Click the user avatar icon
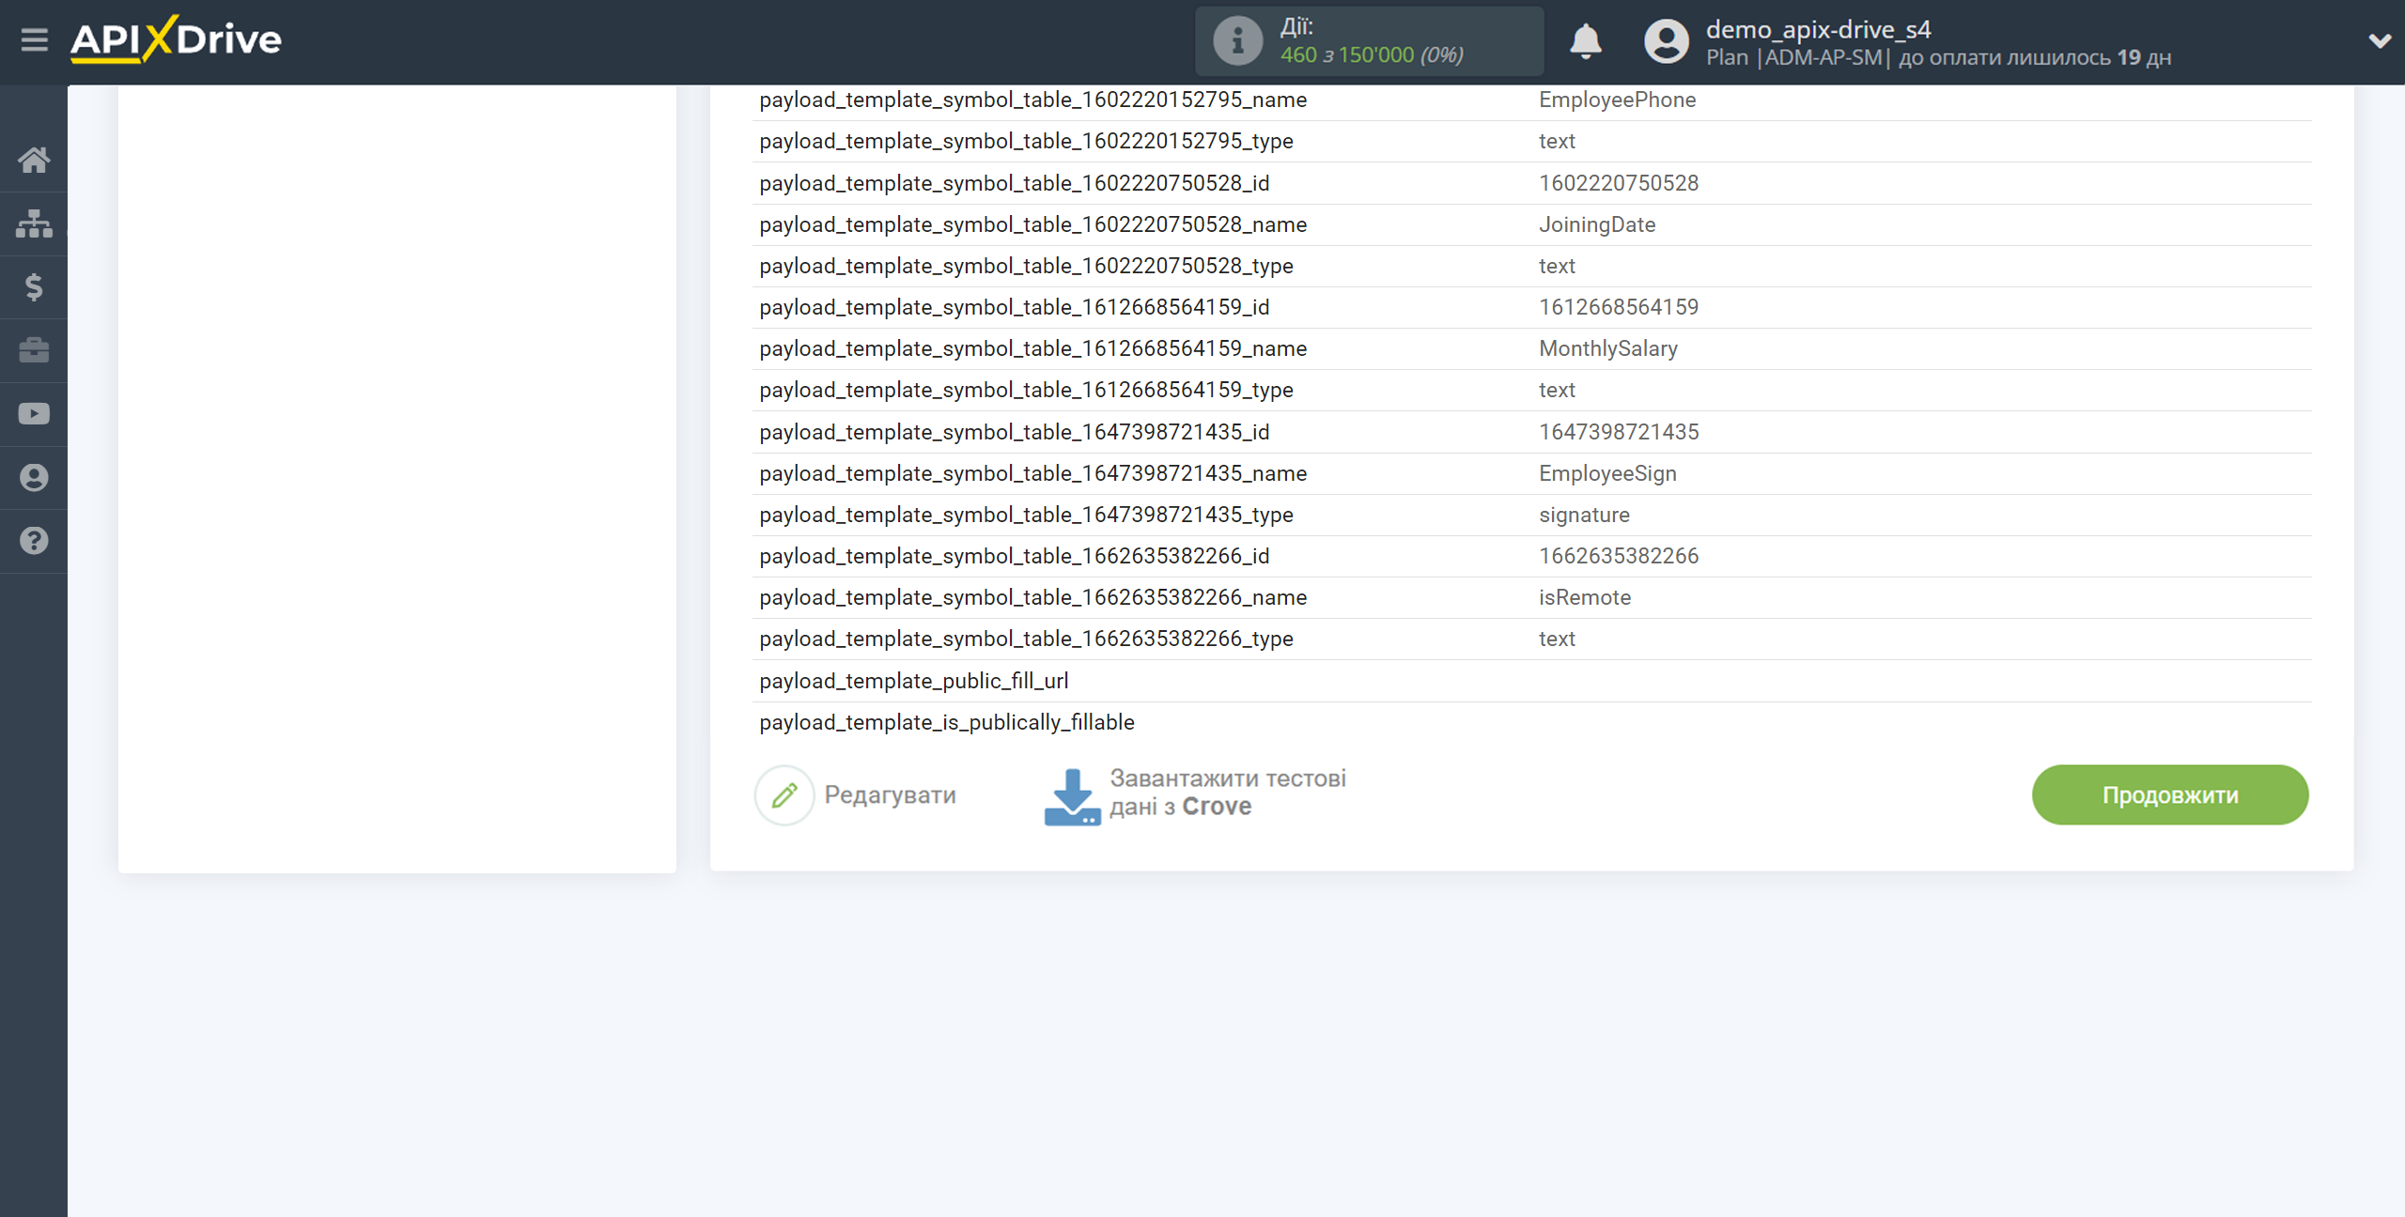Image resolution: width=2405 pixels, height=1217 pixels. 1667,41
